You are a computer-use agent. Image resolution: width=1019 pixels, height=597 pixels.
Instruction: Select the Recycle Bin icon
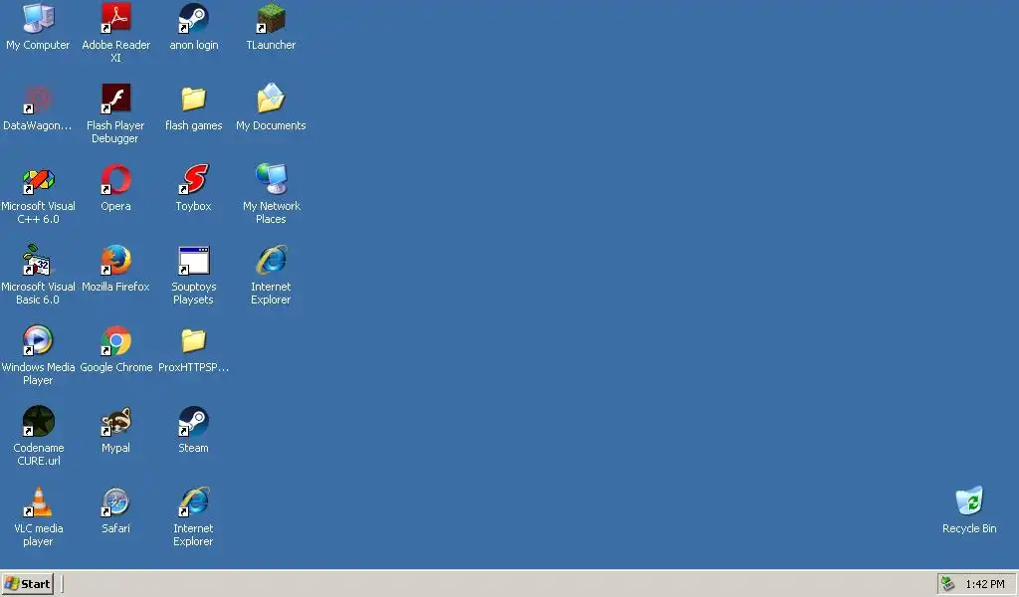[x=969, y=500]
